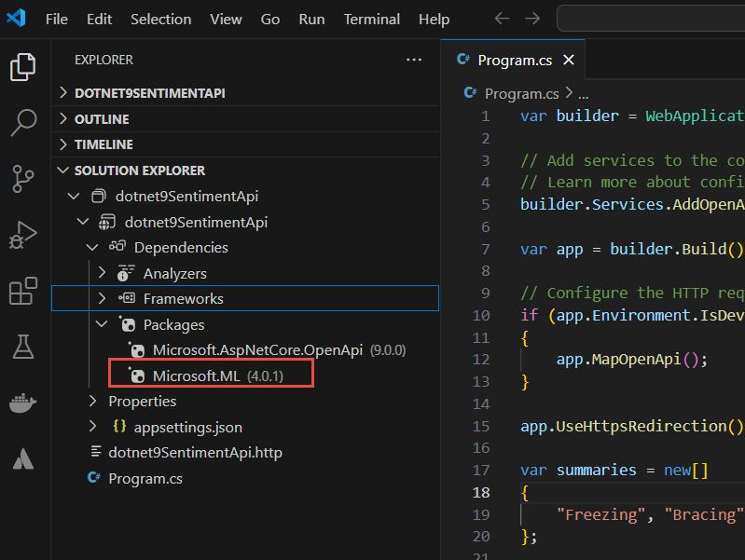745x560 pixels.
Task: Open the Testing flask icon
Action: coord(22,347)
